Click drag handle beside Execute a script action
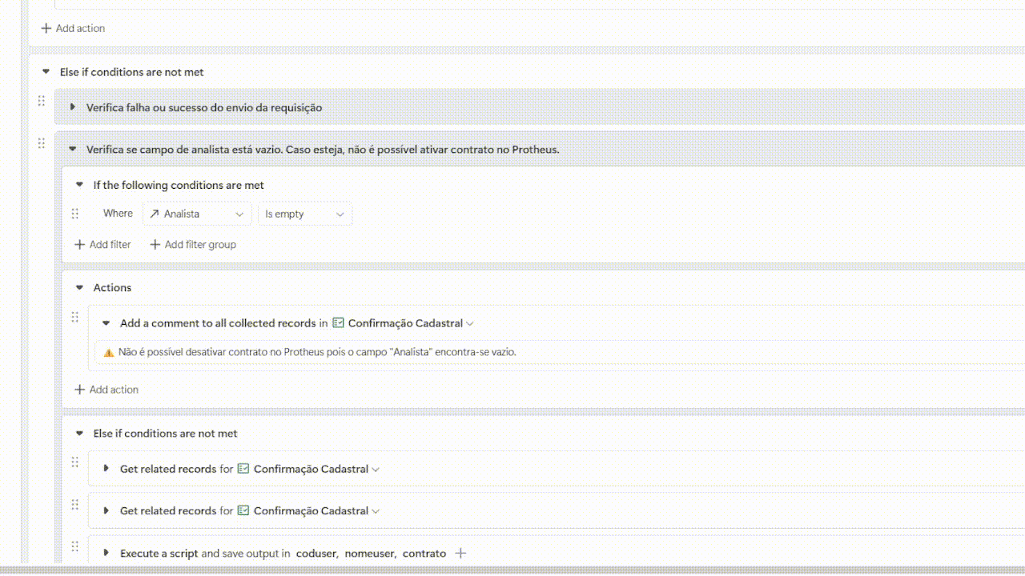 pos(75,546)
